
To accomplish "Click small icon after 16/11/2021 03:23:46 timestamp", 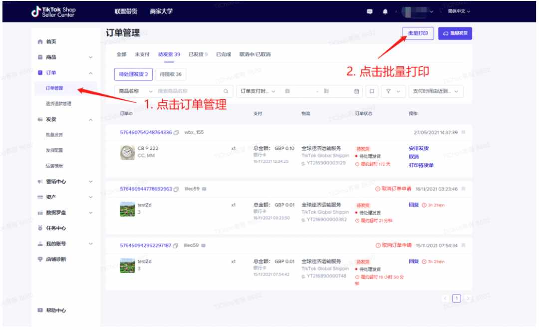I will tap(463, 189).
